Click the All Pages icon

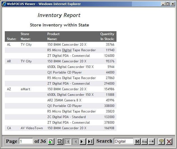[x=60, y=141]
